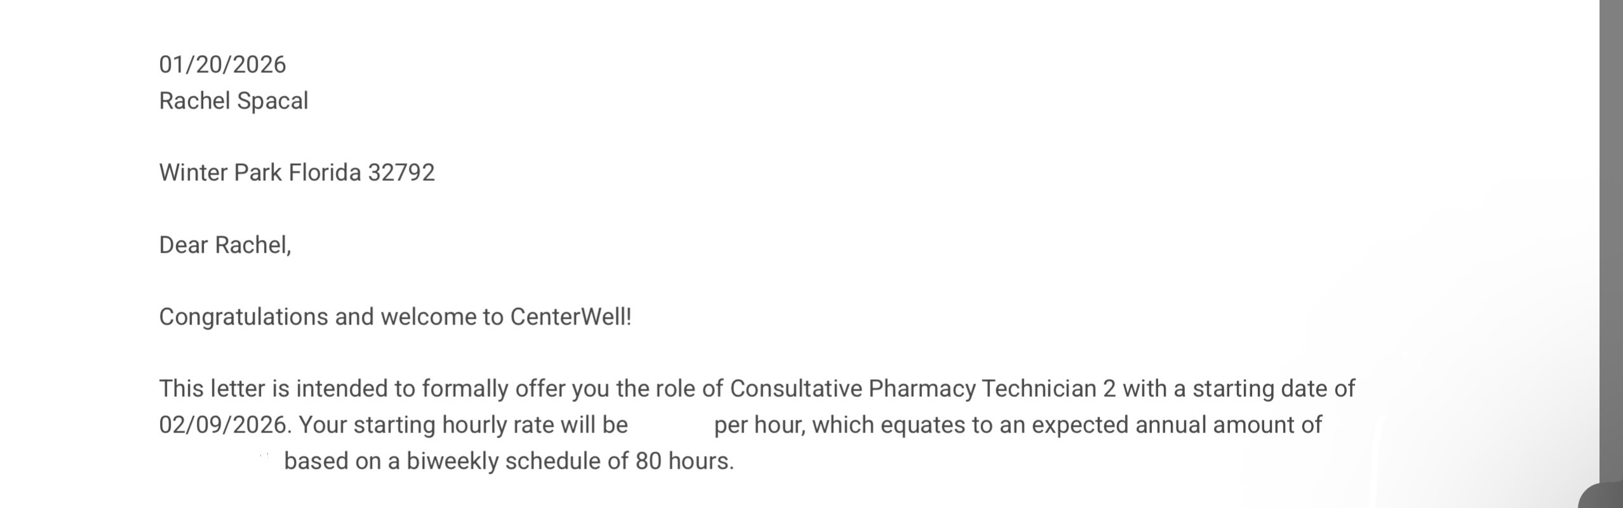Click the letter date 01/20/2026
This screenshot has height=508, width=1623.
222,65
